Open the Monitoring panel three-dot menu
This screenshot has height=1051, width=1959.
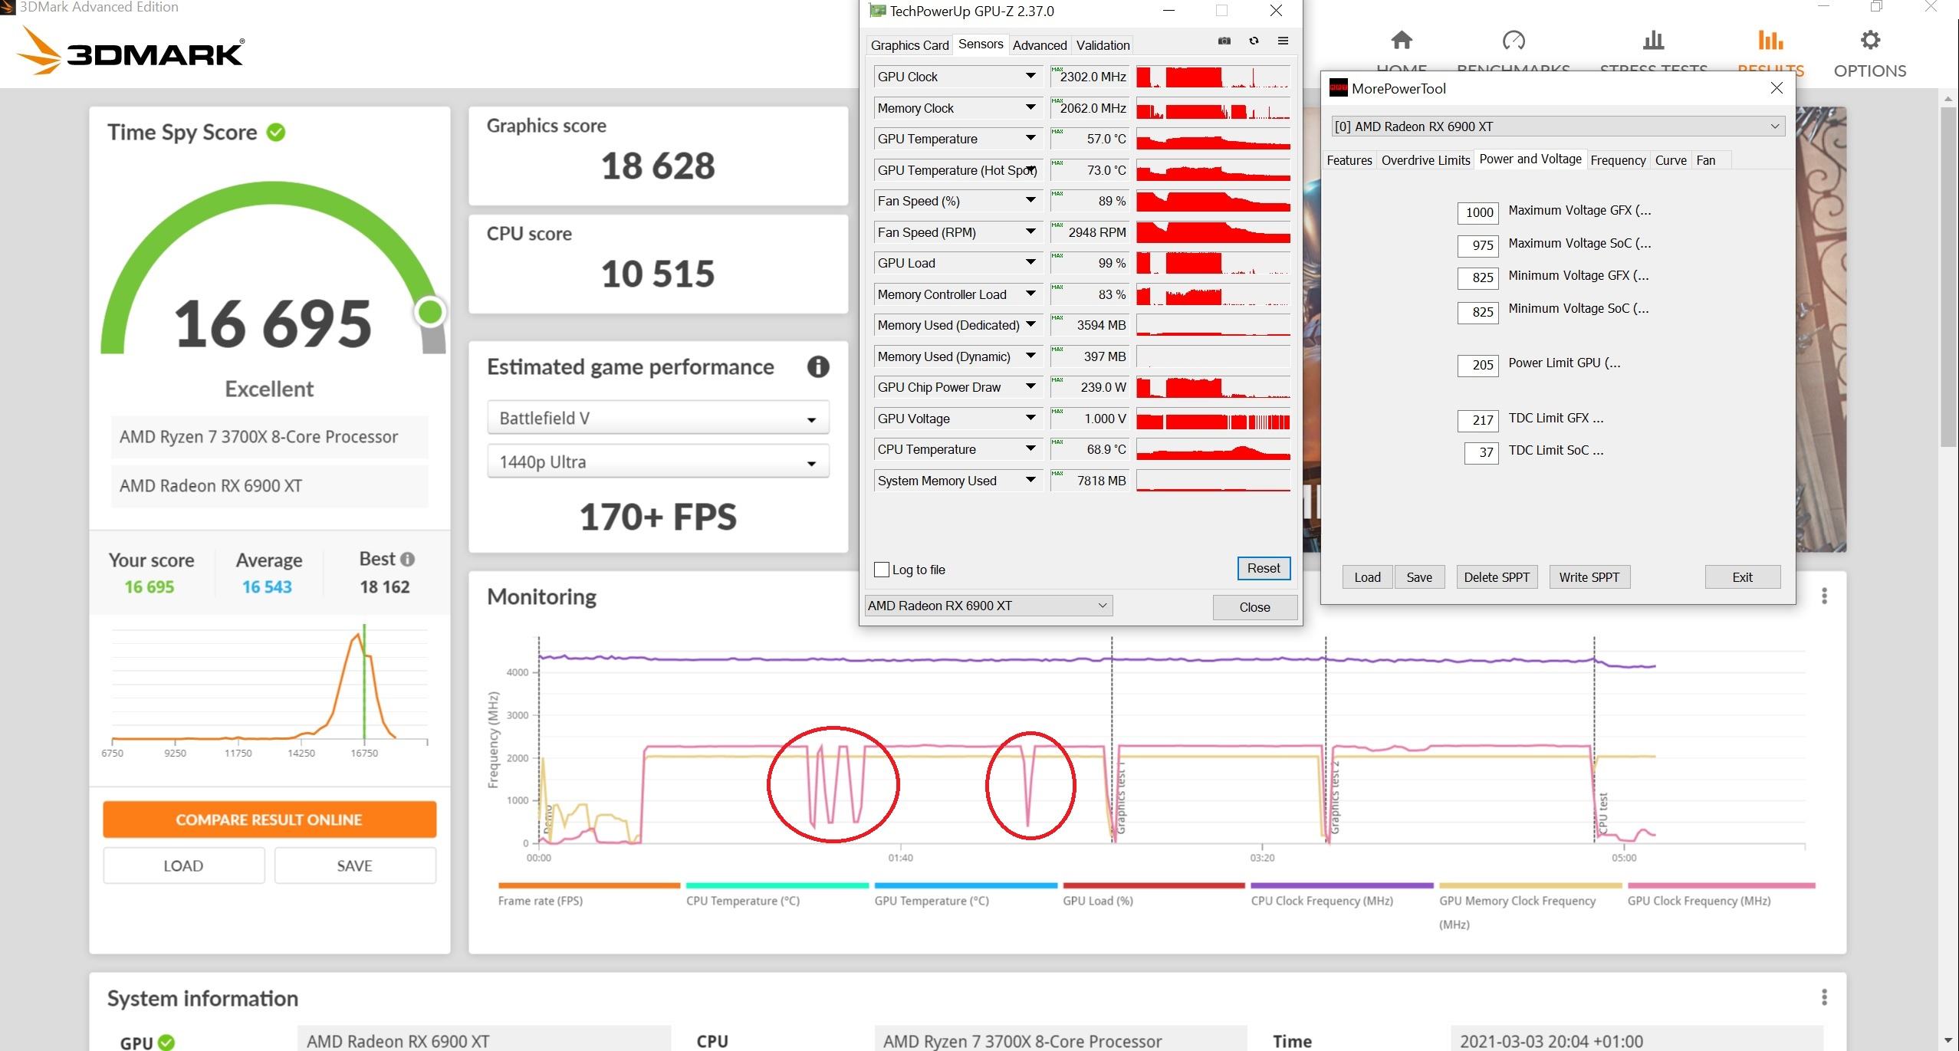pyautogui.click(x=1824, y=596)
